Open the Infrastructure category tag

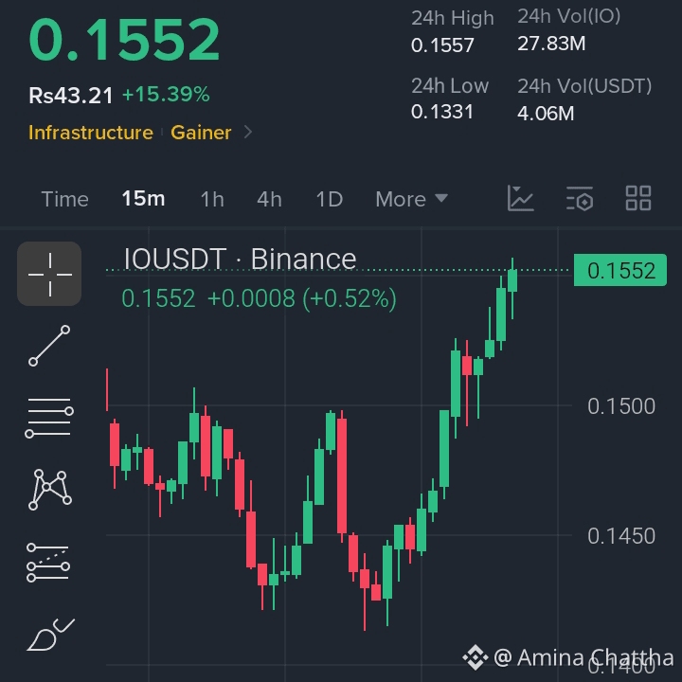[x=91, y=133]
